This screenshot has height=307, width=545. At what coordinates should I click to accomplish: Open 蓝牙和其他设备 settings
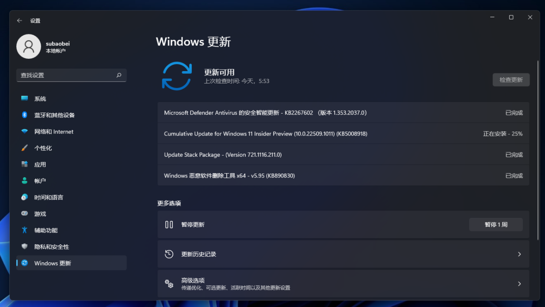72,115
